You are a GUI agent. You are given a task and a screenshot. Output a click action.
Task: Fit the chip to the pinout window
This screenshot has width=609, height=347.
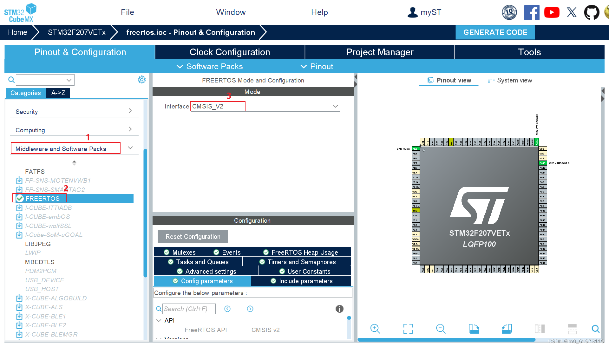point(408,329)
